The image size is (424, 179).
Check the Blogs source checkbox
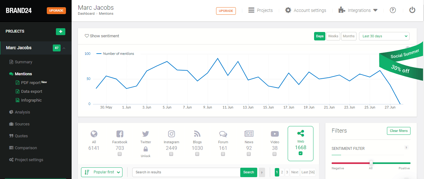(x=197, y=154)
